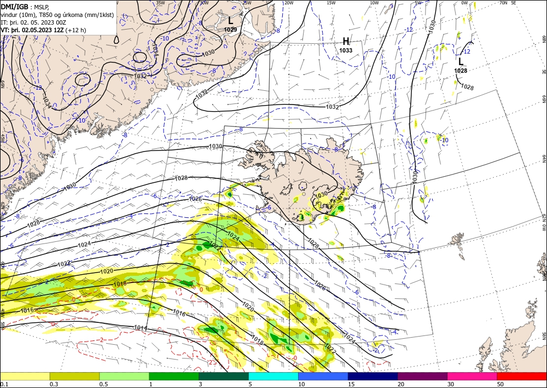Click the '5W' longitude label at top
Screen dimensions: 547x388
[418, 3]
